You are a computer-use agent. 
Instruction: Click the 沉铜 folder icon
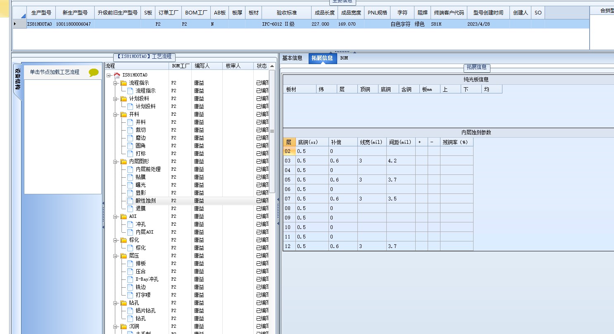pyautogui.click(x=124, y=326)
